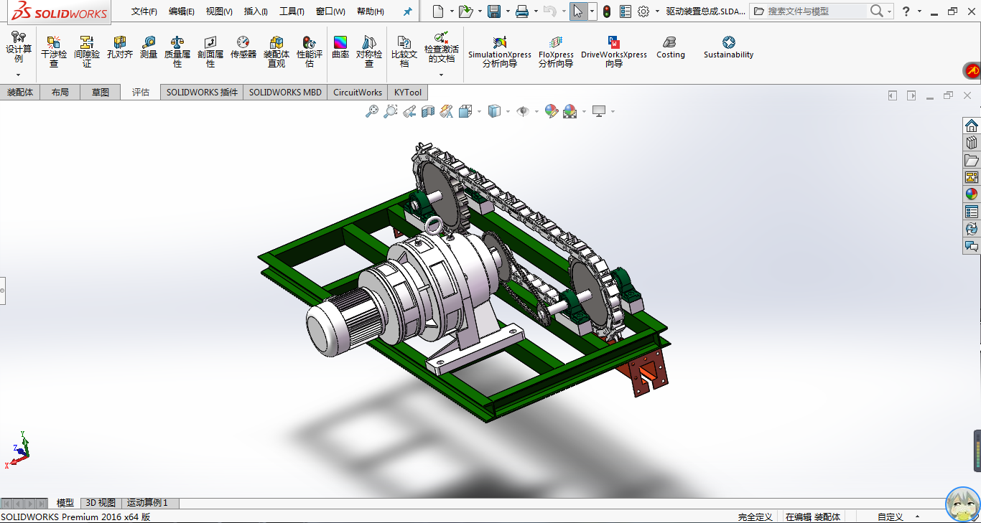Open the Sustainability tool
The height and width of the screenshot is (523, 981).
point(729,47)
